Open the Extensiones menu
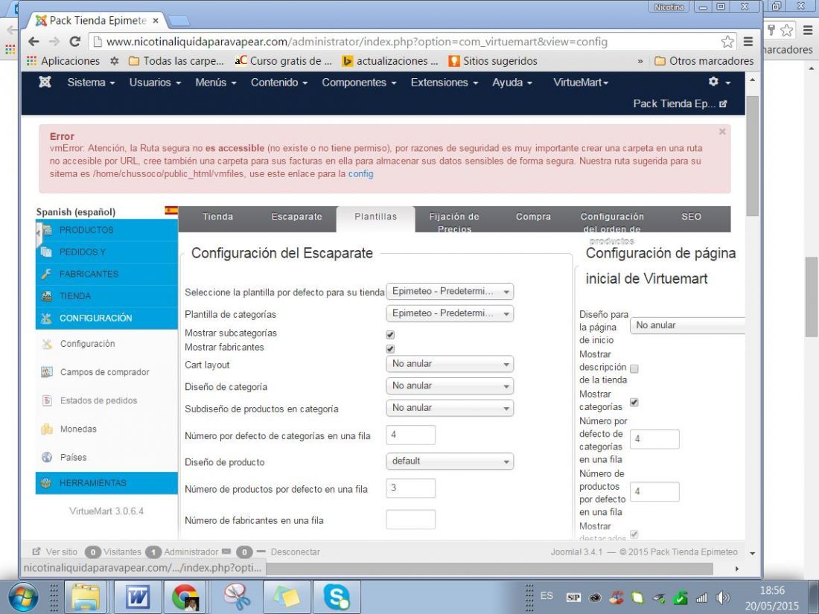This screenshot has width=819, height=614. (444, 83)
